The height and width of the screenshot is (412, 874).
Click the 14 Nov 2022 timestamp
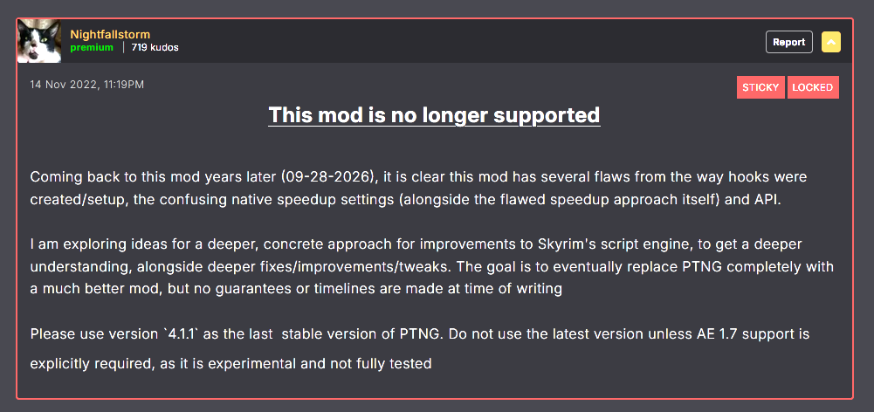coord(87,85)
